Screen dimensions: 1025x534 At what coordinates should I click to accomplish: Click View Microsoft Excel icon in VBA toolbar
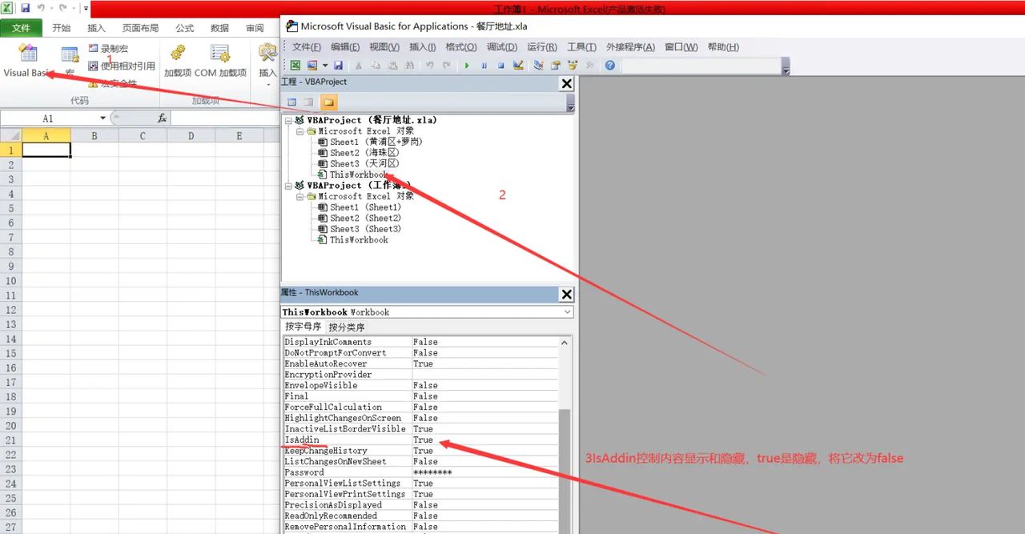pos(295,66)
